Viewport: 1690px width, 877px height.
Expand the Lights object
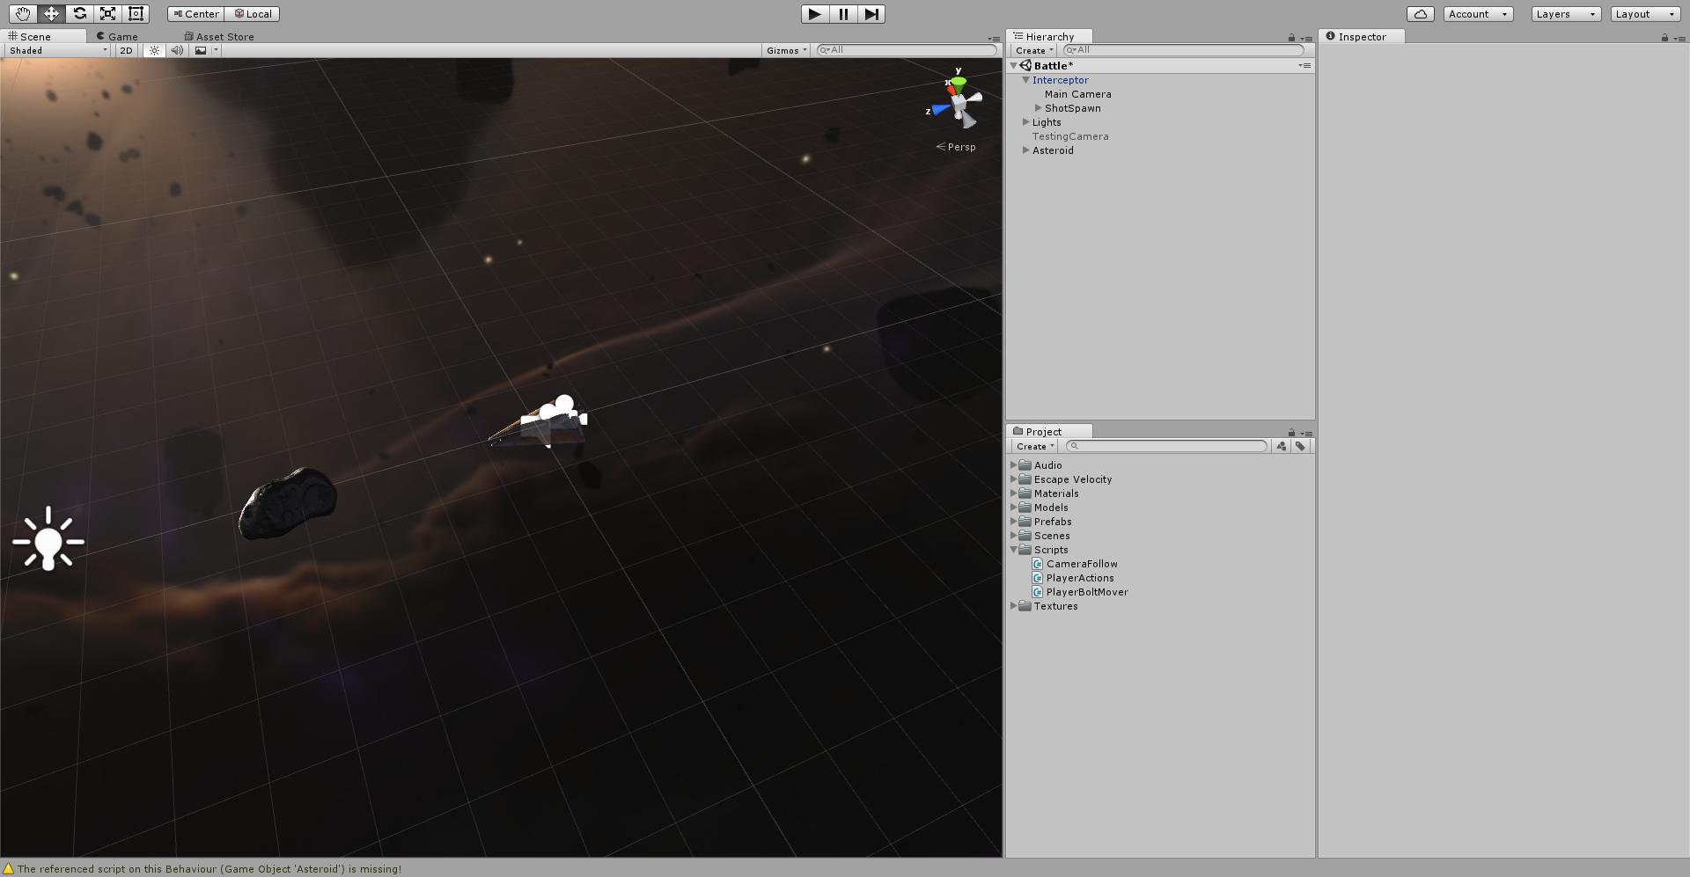[x=1025, y=122]
